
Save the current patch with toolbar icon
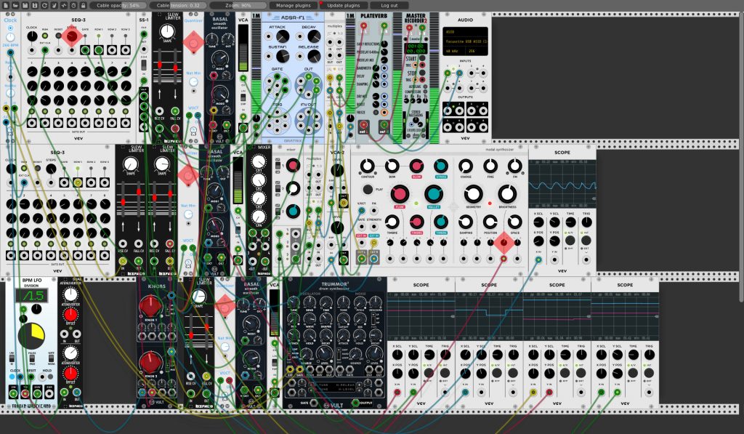(25, 5)
